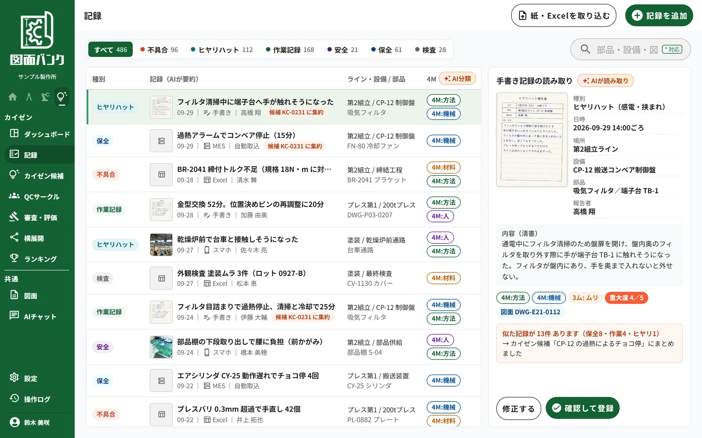The height and width of the screenshot is (438, 702).
Task: Open the handwritten ヒヤリハット報告書 scan preview
Action: coord(532,139)
